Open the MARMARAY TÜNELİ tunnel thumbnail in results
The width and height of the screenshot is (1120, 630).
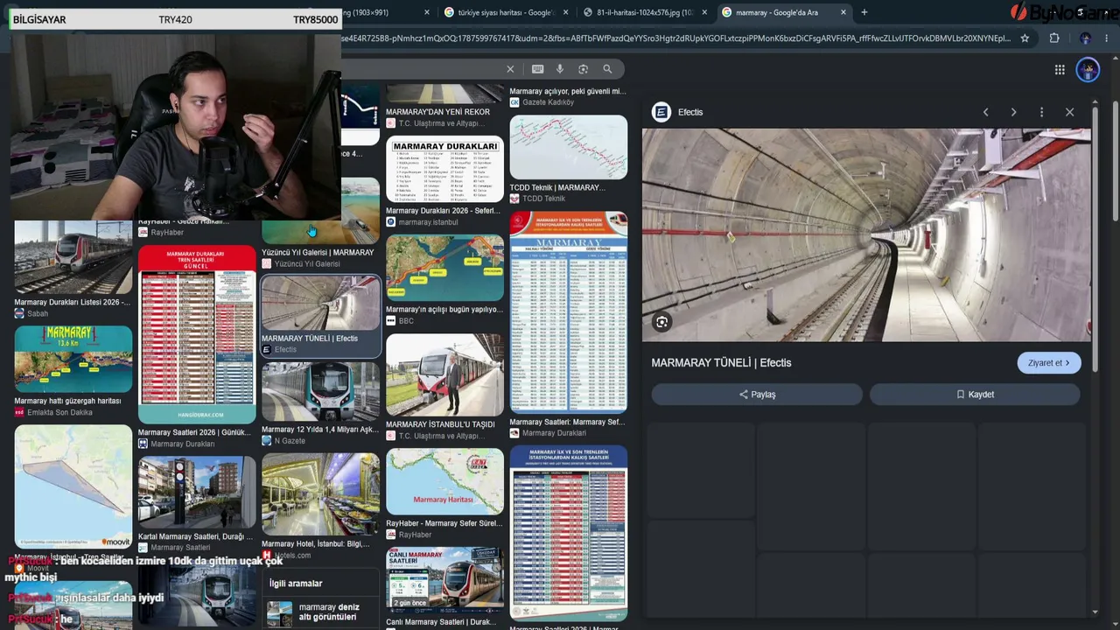[x=321, y=304]
